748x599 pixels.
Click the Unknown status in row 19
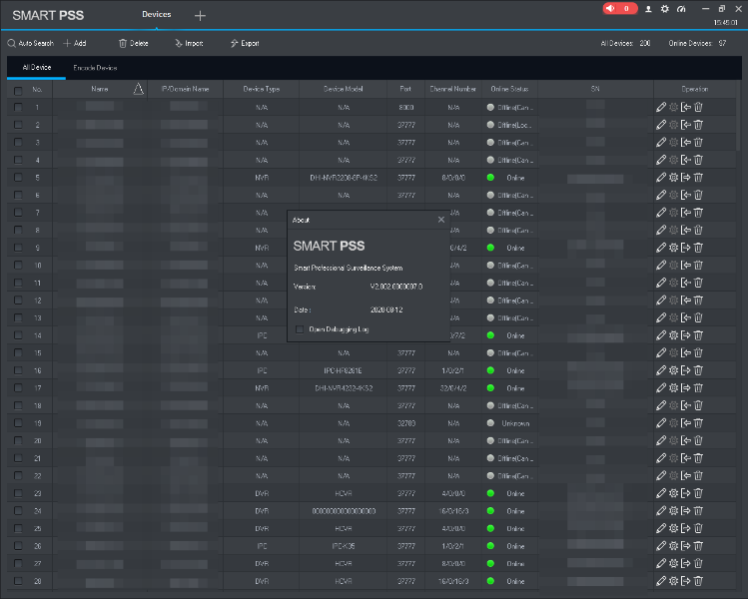point(515,423)
